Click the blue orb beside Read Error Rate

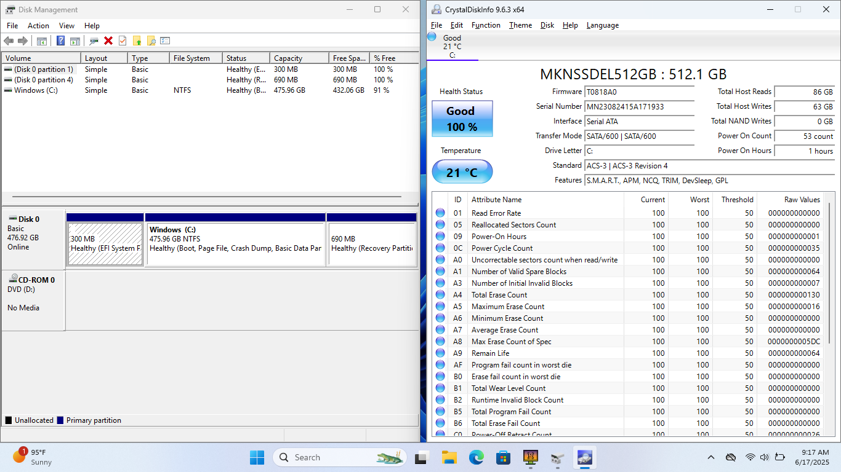440,213
